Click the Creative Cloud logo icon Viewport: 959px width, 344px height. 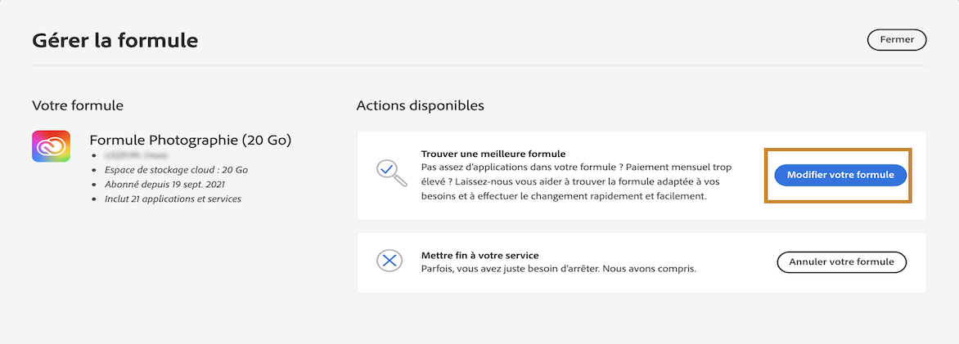click(51, 146)
